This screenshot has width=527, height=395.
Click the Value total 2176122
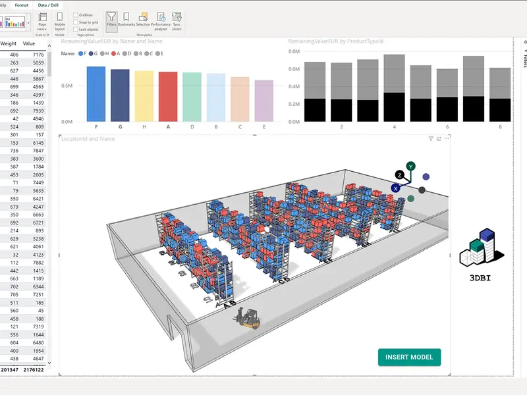pos(34,370)
